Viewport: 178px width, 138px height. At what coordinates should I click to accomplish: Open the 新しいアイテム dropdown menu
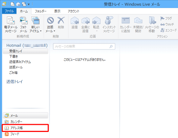[x=36, y=25]
